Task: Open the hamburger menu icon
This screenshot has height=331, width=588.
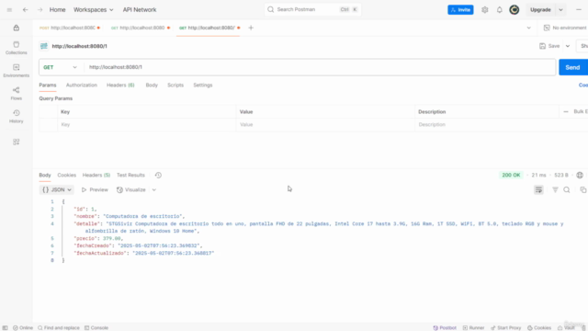Action: (x=9, y=10)
